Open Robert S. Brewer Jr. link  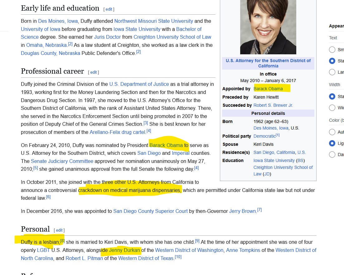(x=273, y=105)
